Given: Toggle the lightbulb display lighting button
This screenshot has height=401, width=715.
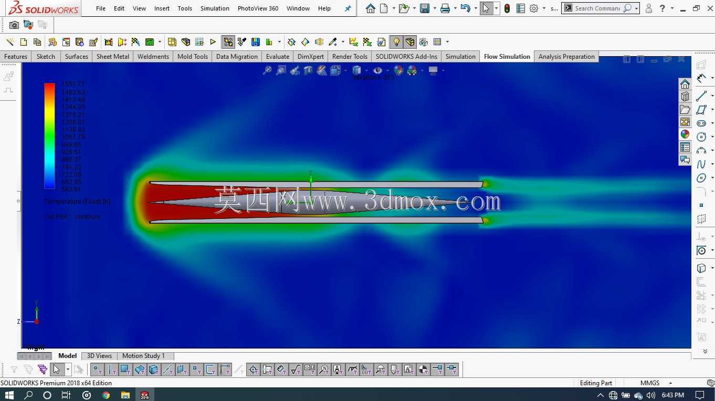Looking at the screenshot, I should [x=396, y=42].
